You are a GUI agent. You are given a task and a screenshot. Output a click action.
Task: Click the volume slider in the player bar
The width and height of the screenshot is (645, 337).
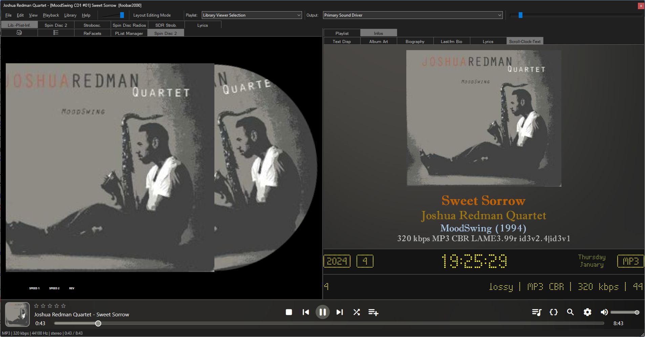pyautogui.click(x=625, y=312)
